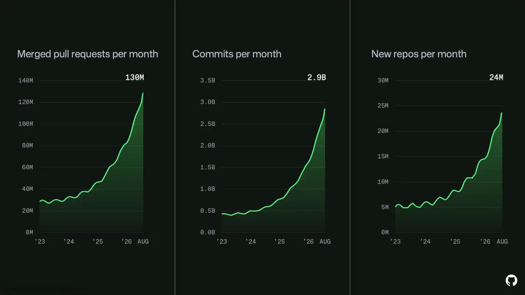Click '23 under the commits chart
525x295 pixels.
[x=222, y=241]
